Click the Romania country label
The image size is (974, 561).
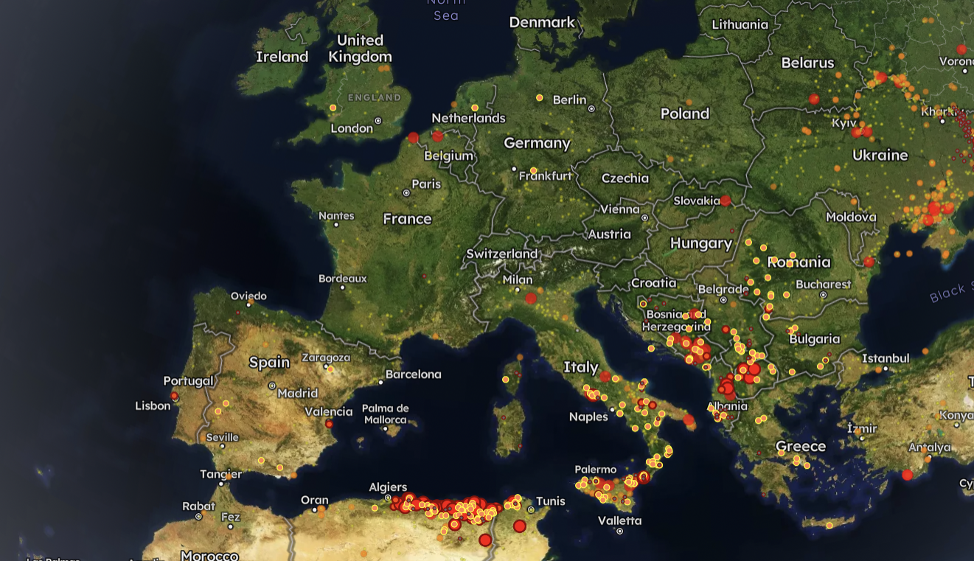tap(799, 262)
